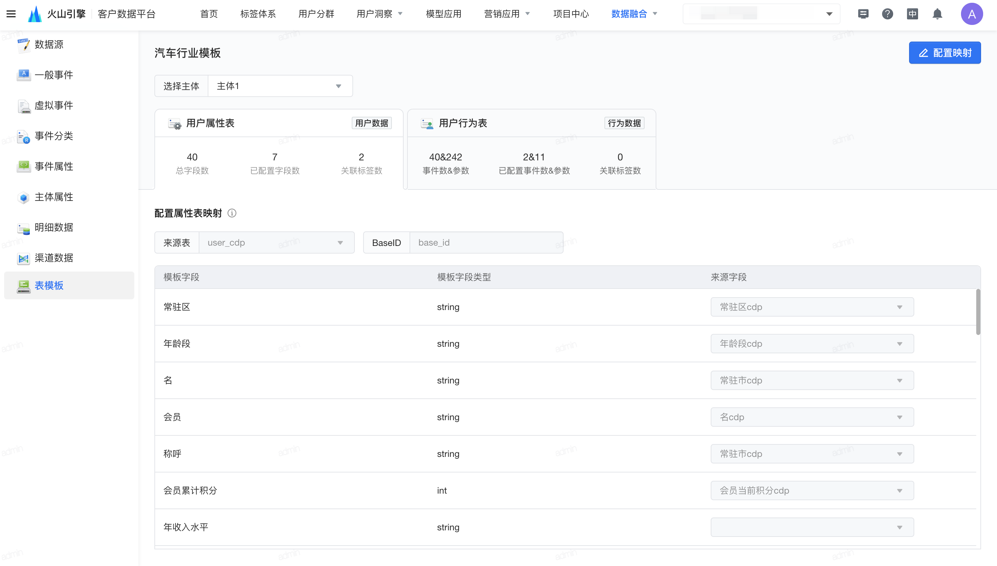This screenshot has width=997, height=566.
Task: Click 客户数据平台 product name
Action: click(x=127, y=14)
